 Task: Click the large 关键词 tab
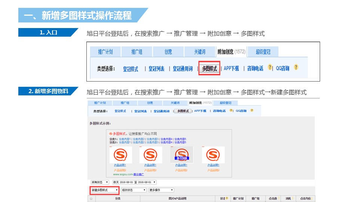[x=200, y=52]
